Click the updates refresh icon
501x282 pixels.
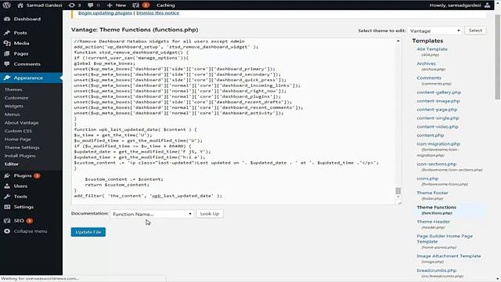point(72,5)
